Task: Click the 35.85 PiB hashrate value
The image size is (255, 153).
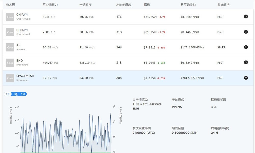Action: click(50, 78)
